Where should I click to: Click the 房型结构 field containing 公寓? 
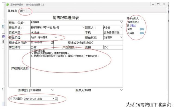(42, 47)
